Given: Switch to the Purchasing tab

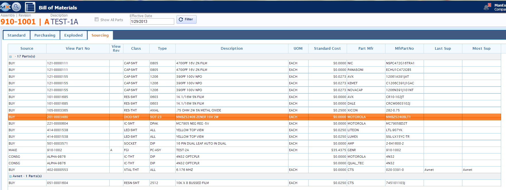Looking at the screenshot, I should (x=45, y=35).
